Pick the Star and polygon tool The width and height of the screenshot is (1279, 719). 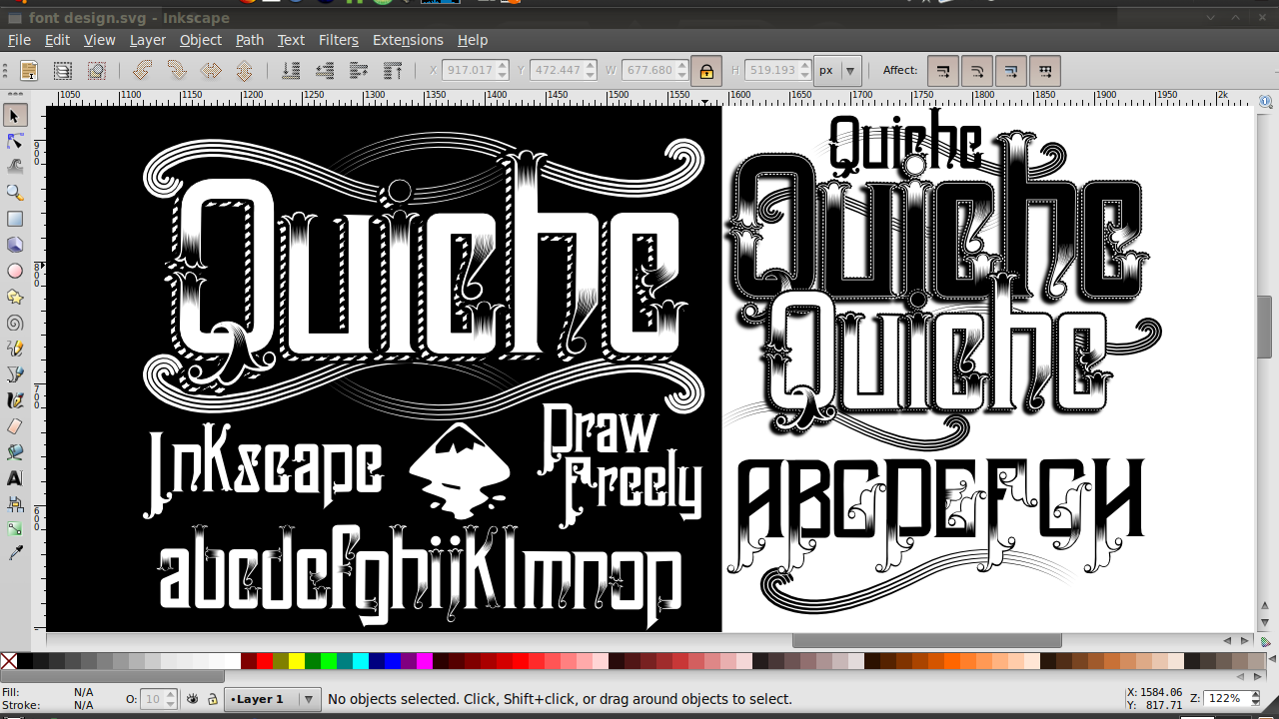click(14, 297)
